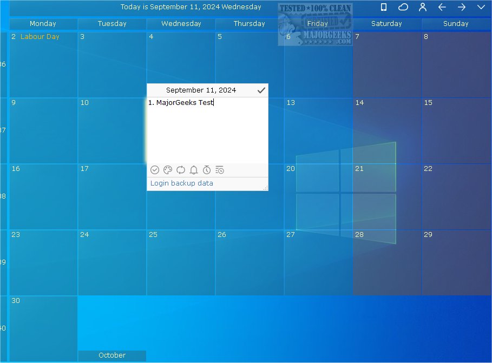Viewport: 492px width, 363px height.
Task: Expand the dropdown chevron in the title bar
Action: tap(481, 8)
